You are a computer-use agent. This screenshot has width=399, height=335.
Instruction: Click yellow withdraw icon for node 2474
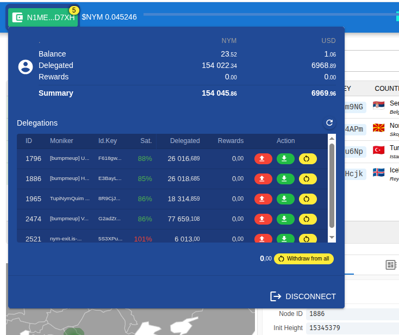308,219
